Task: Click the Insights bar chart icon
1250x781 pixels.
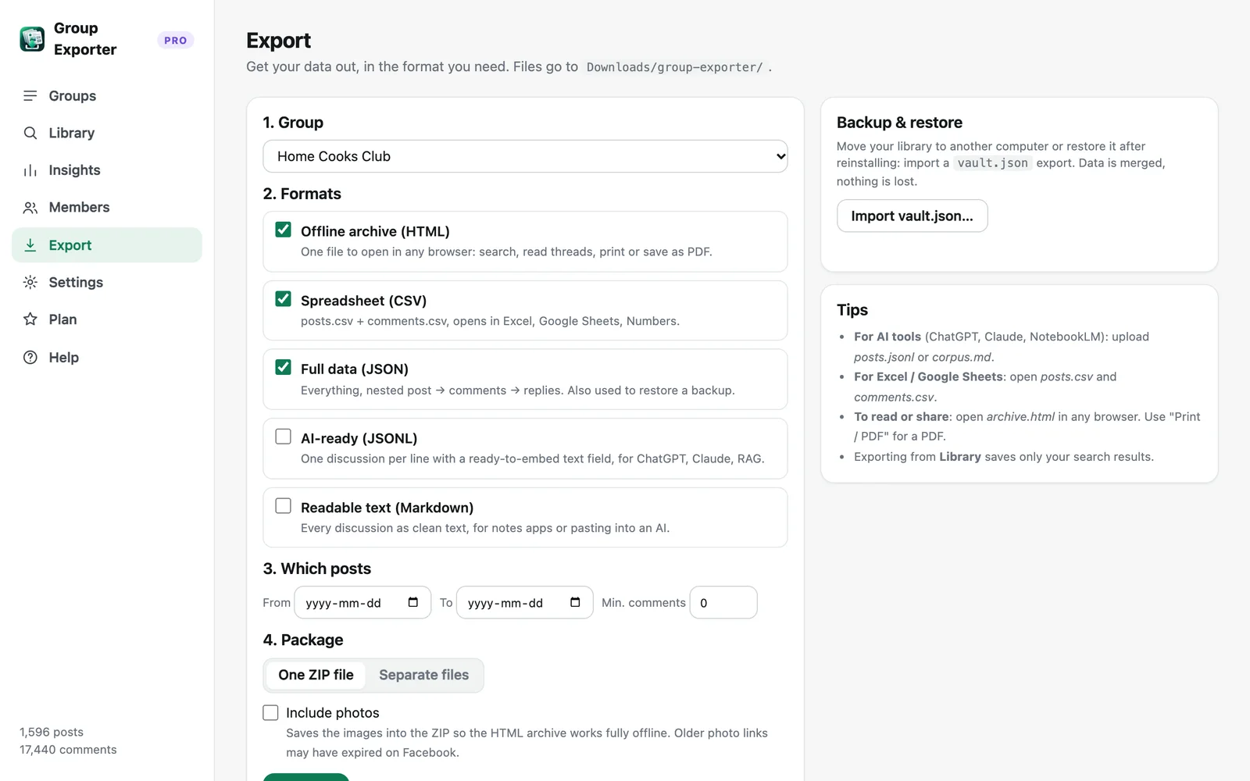Action: pos(30,170)
